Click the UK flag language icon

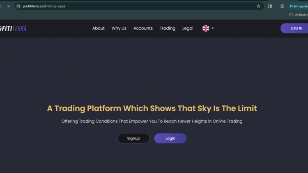click(206, 28)
